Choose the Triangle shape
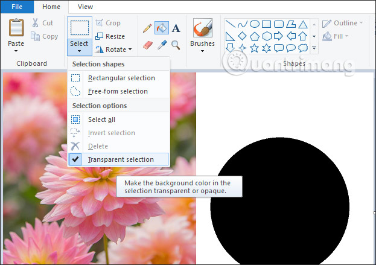Screen dimensions: 376x265 [303, 24]
